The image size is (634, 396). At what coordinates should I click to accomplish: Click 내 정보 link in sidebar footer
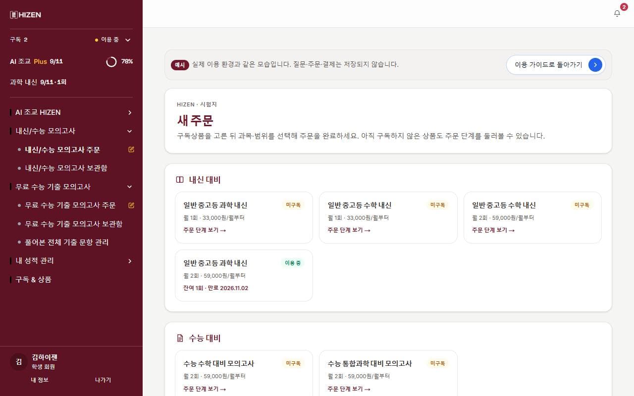40,380
